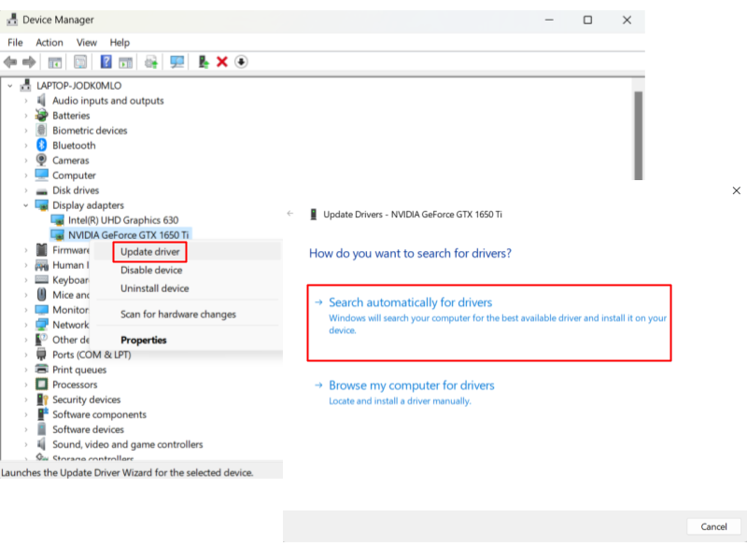747x560 pixels.
Task: Maximize the Device Manager window
Action: tap(588, 20)
